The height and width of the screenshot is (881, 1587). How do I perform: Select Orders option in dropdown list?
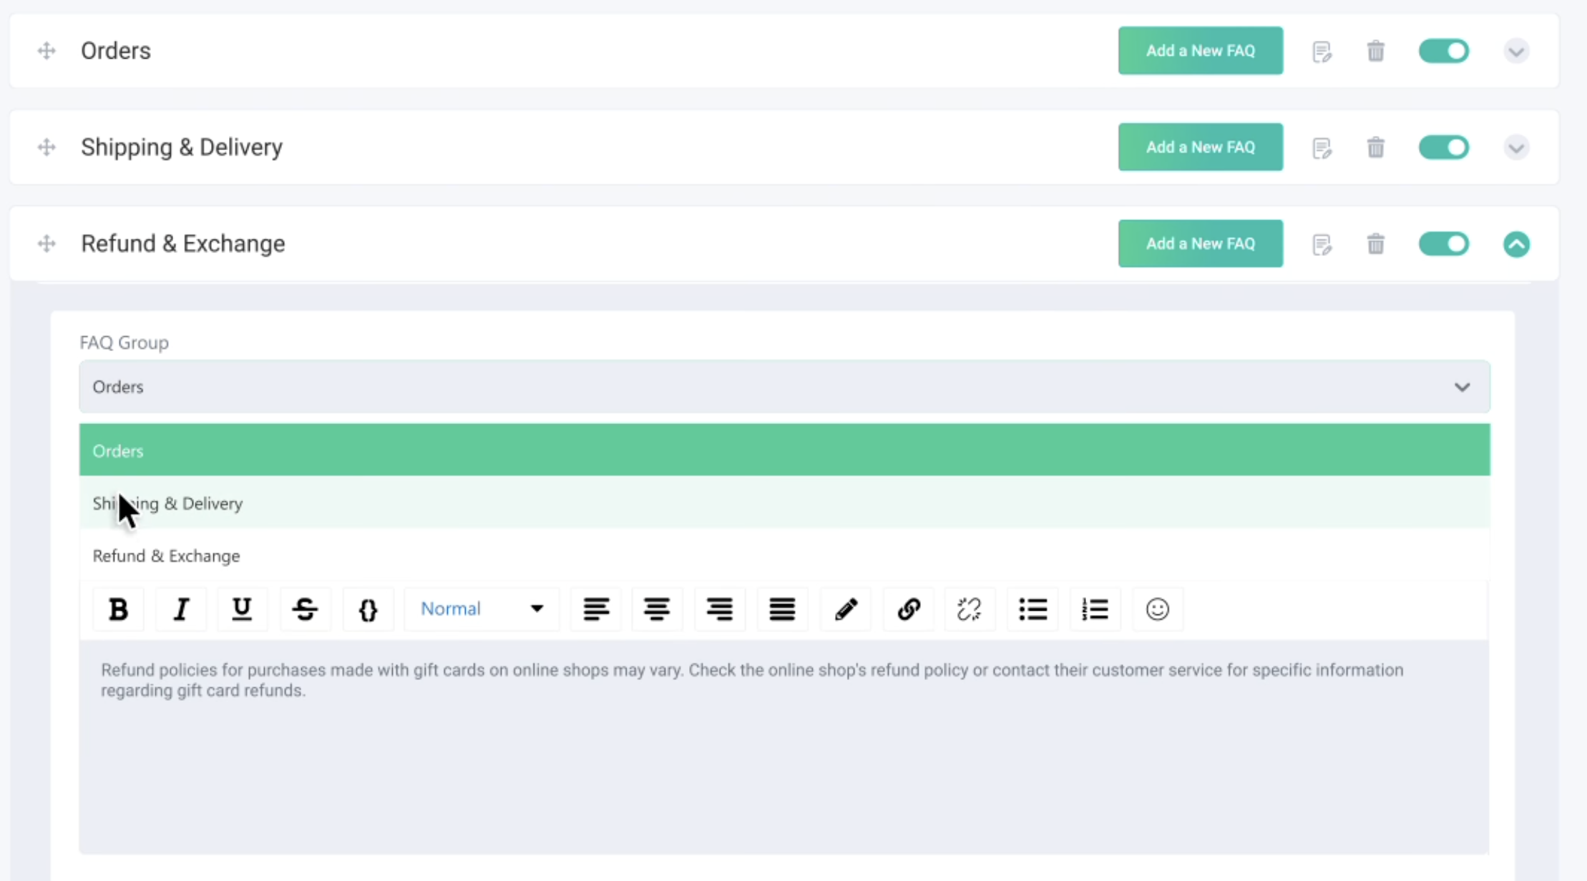point(784,451)
